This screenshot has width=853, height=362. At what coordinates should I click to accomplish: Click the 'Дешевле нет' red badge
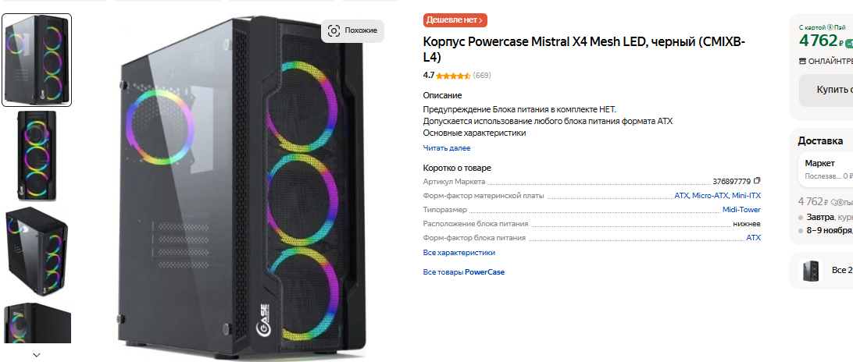[455, 20]
